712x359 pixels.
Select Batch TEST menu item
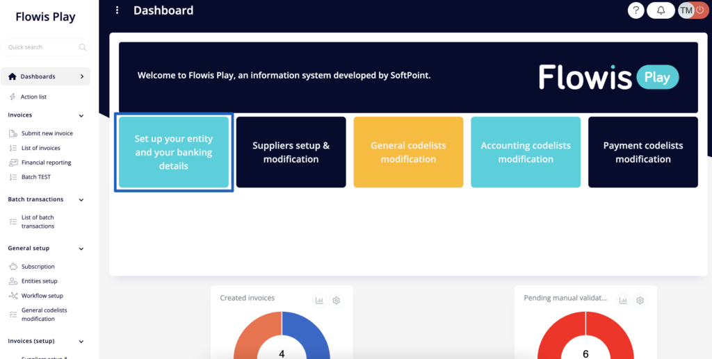36,177
